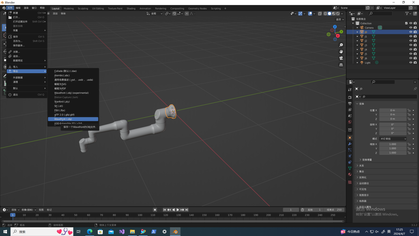The image size is (419, 236).
Task: Open World properties tab icon
Action: click(x=350, y=122)
